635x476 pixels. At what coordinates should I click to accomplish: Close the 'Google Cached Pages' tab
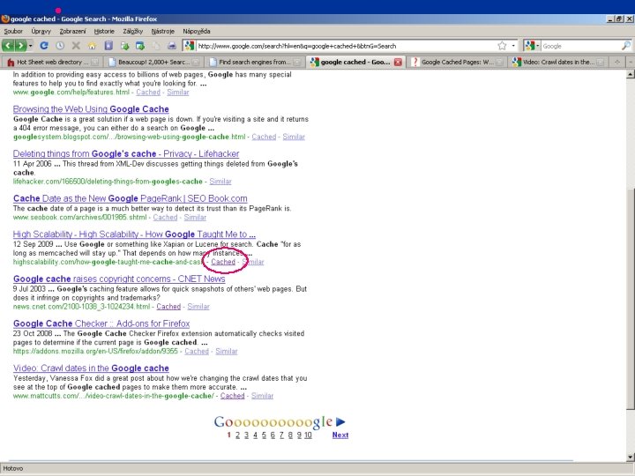click(499, 62)
